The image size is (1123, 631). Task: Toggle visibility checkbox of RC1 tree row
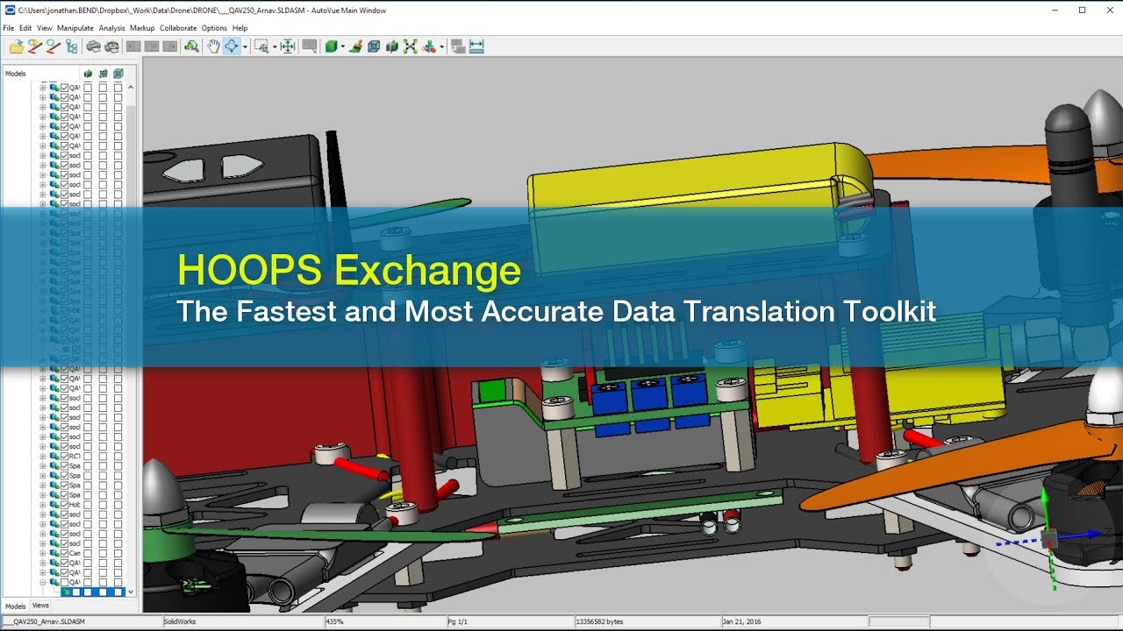(x=64, y=457)
